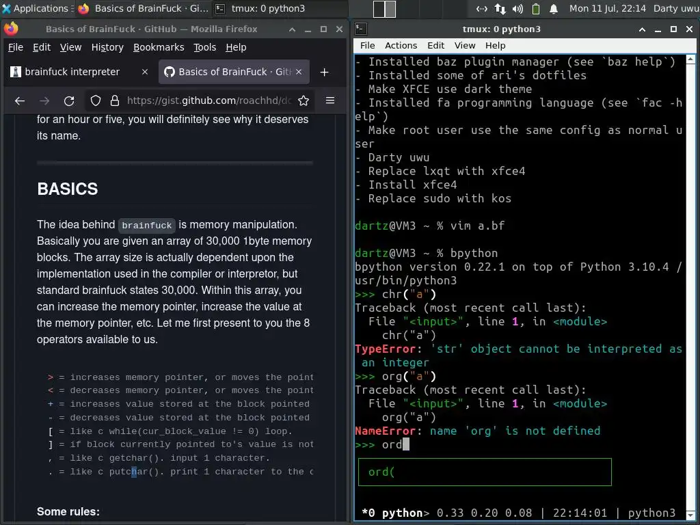
Task: Click the inline 'brainfuck' code word
Action: click(146, 226)
